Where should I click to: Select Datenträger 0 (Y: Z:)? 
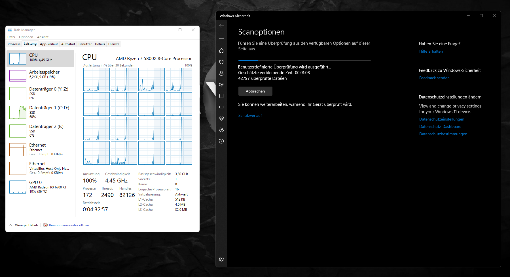click(41, 93)
